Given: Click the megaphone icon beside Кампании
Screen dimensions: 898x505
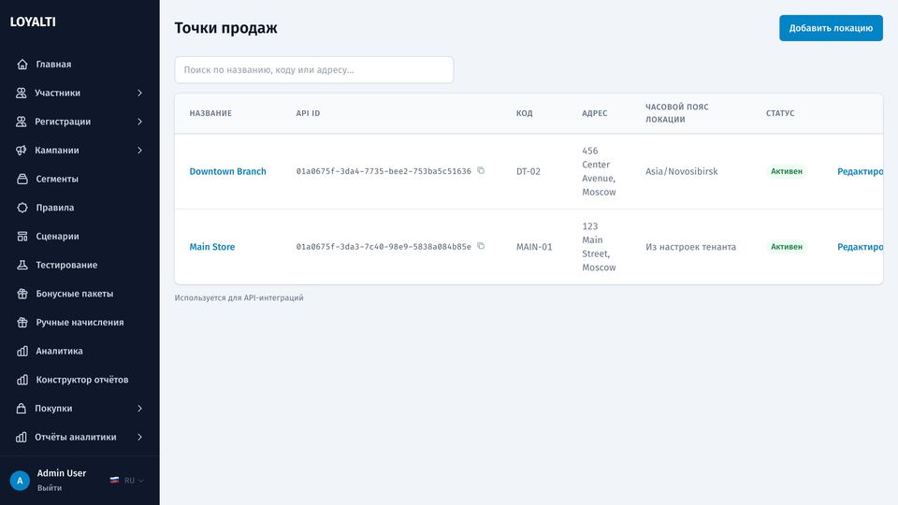Looking at the screenshot, I should pyautogui.click(x=22, y=150).
